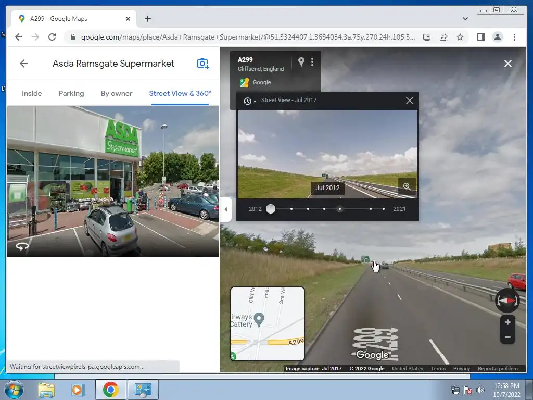Select the highlighted Jul 2017 timeline dot
The image size is (533, 400).
click(x=339, y=209)
